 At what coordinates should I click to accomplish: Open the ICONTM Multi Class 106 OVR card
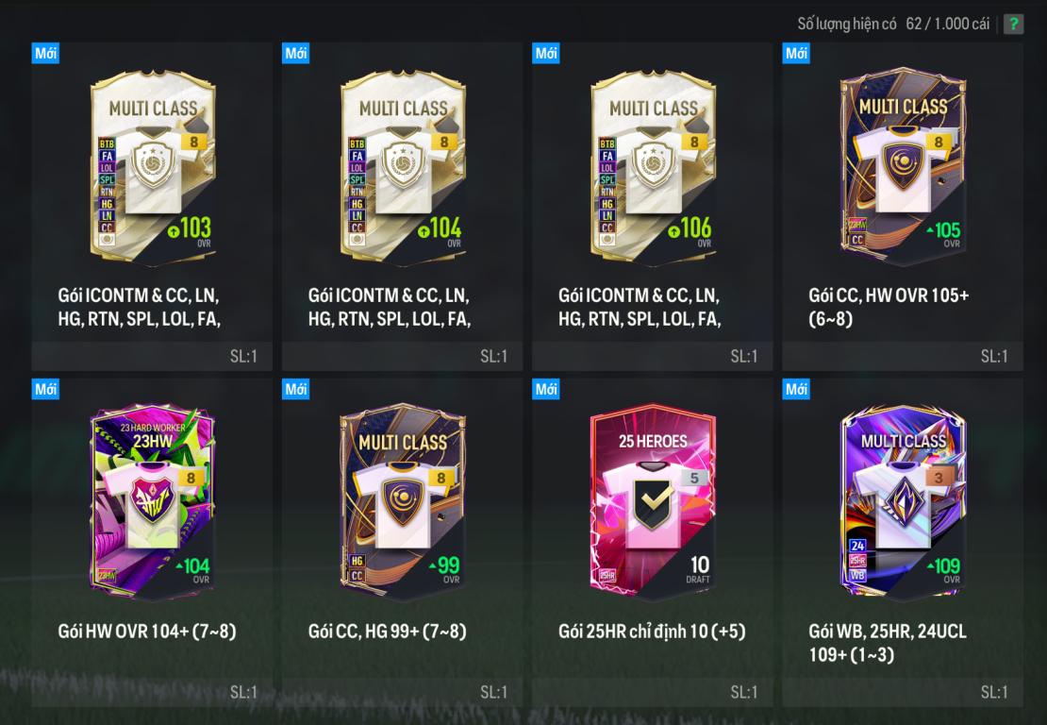click(x=653, y=166)
